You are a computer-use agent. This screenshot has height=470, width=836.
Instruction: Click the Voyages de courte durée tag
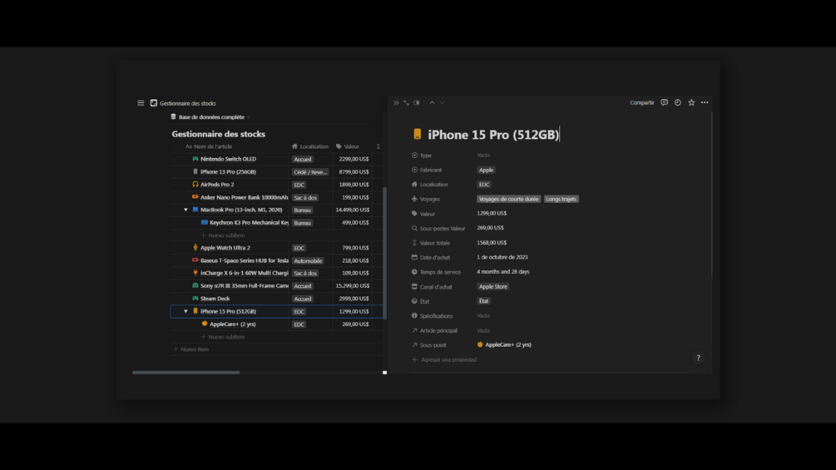[508, 200]
